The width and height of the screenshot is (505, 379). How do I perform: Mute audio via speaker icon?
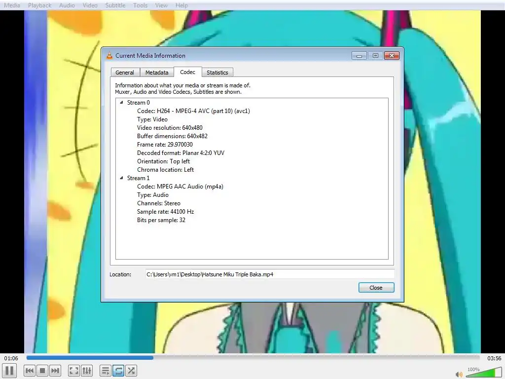[x=459, y=374]
